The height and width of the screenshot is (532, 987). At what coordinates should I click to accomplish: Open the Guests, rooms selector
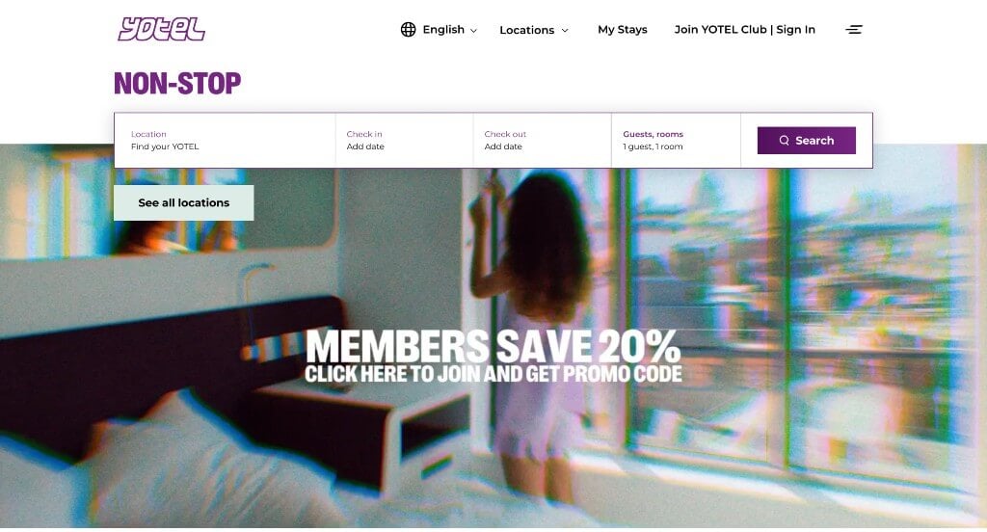pyautogui.click(x=676, y=141)
